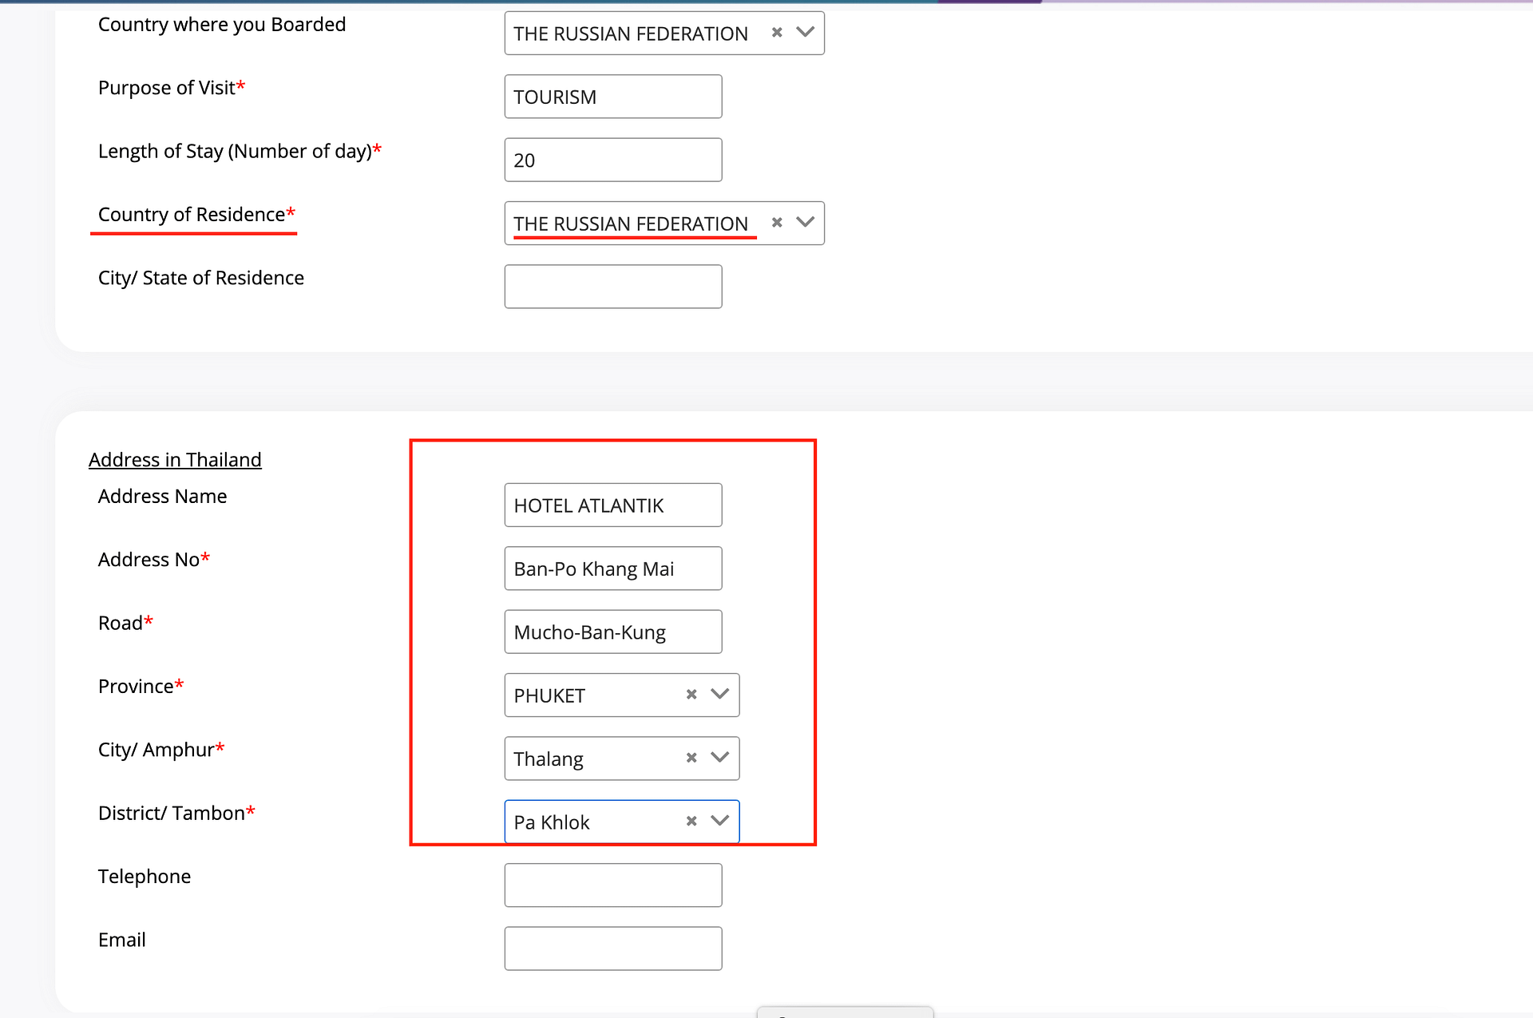The height and width of the screenshot is (1018, 1533).
Task: Clear the Country where you Boarded selection
Action: [776, 33]
